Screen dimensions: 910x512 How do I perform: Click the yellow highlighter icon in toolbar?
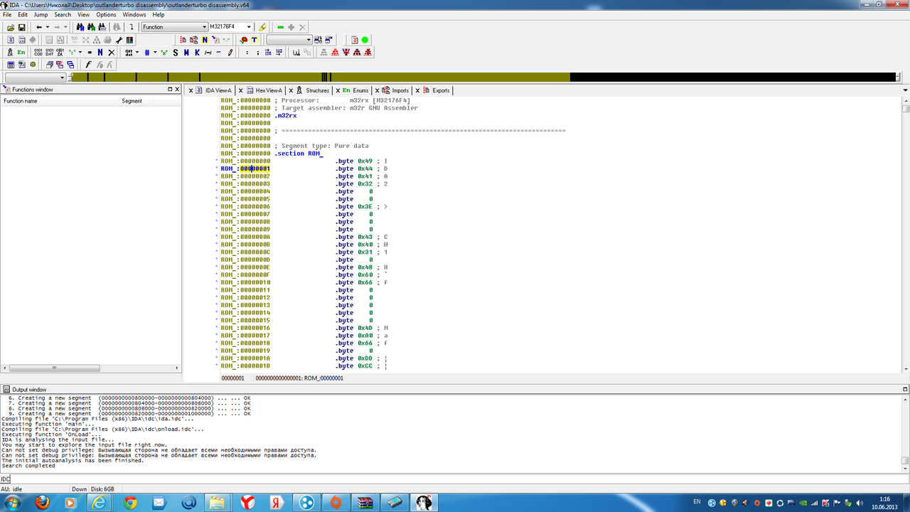coord(262,27)
